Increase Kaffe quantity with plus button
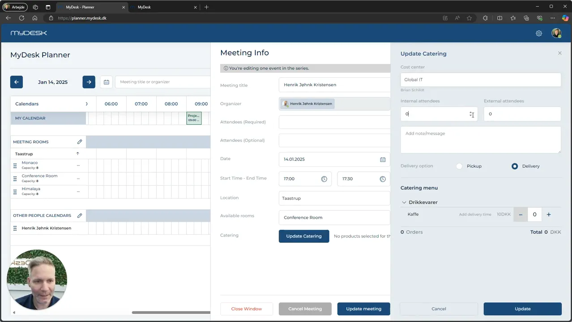 549,215
